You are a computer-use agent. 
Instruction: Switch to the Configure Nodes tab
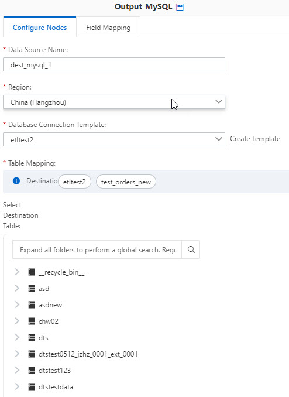pos(40,28)
